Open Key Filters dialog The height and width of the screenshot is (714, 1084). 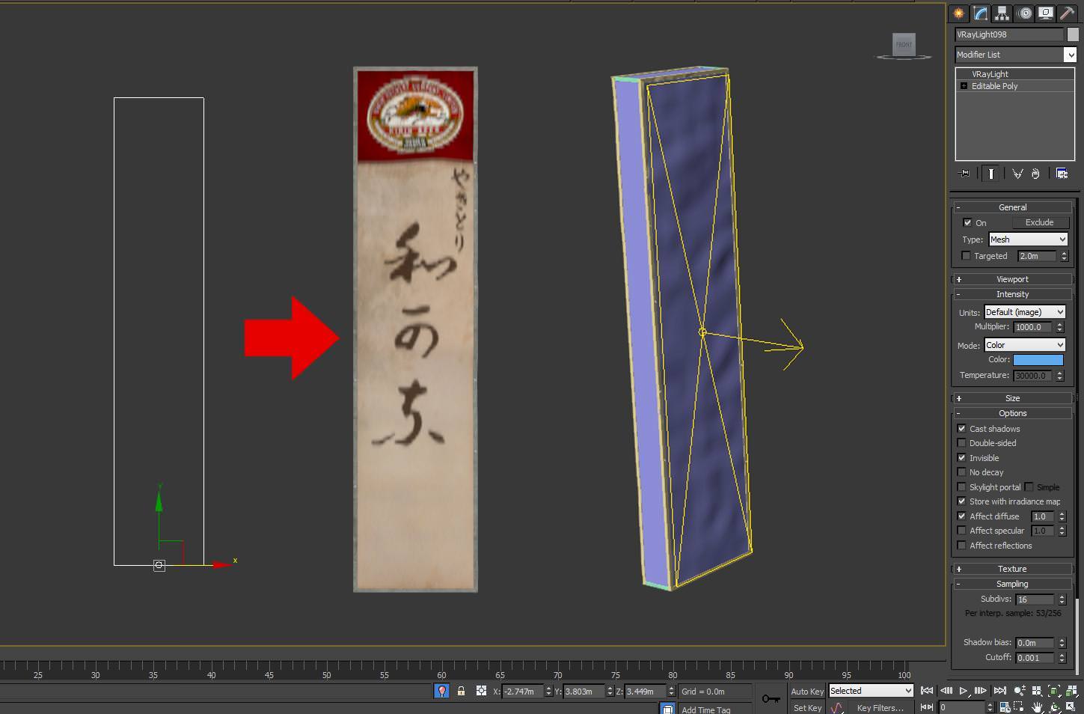coord(880,708)
